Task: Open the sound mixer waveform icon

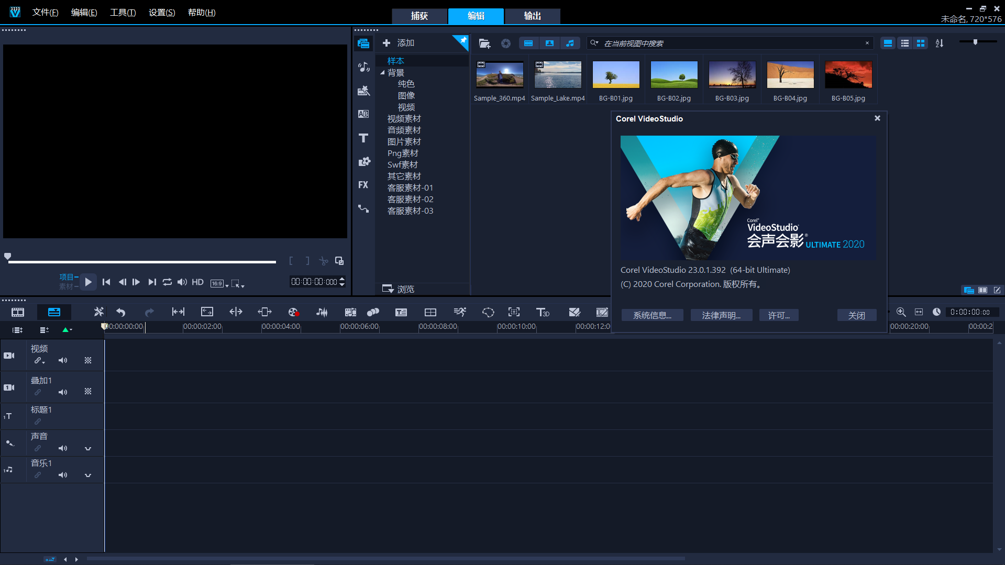Action: tap(322, 312)
